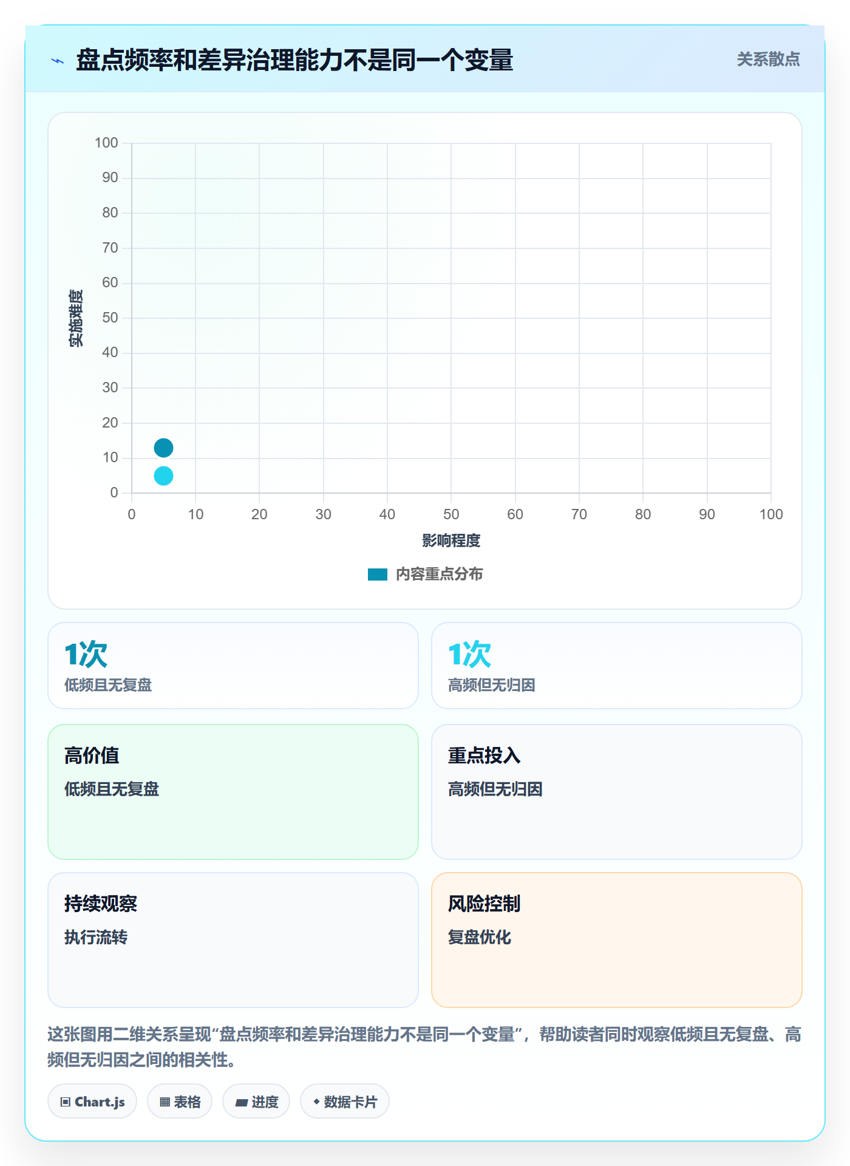
Task: Click the main title 盘点频率和差异治理能力不是同一个变量
Action: (x=294, y=60)
